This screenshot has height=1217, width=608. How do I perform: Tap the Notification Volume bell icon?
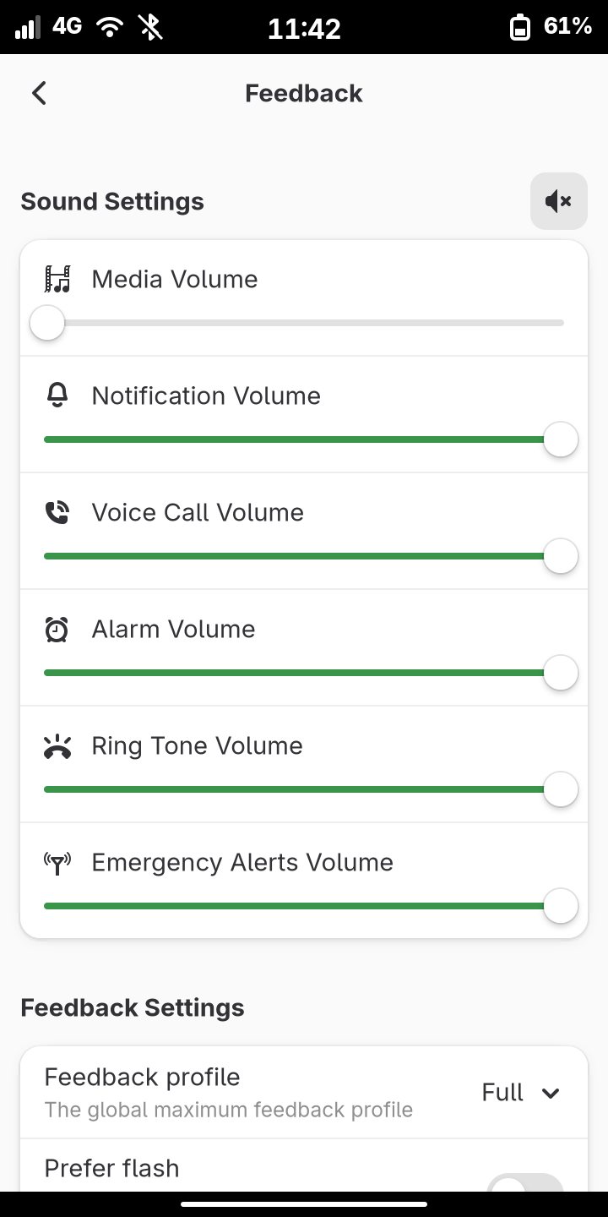tap(57, 396)
